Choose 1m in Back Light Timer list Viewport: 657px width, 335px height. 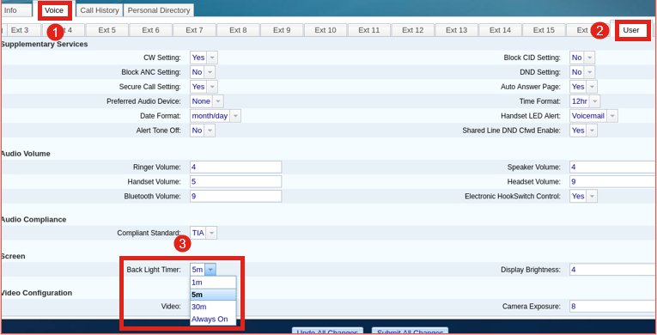tap(213, 283)
